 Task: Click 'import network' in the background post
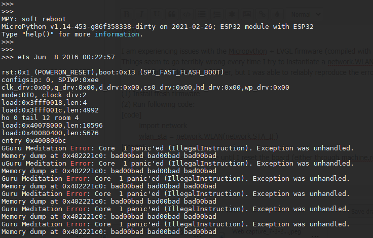163,126
